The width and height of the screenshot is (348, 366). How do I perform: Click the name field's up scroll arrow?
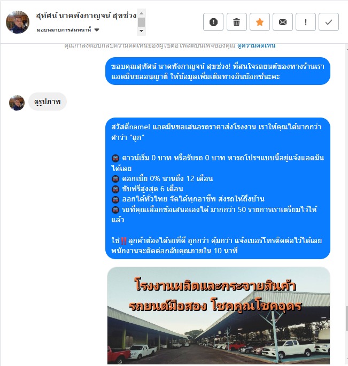pos(141,13)
